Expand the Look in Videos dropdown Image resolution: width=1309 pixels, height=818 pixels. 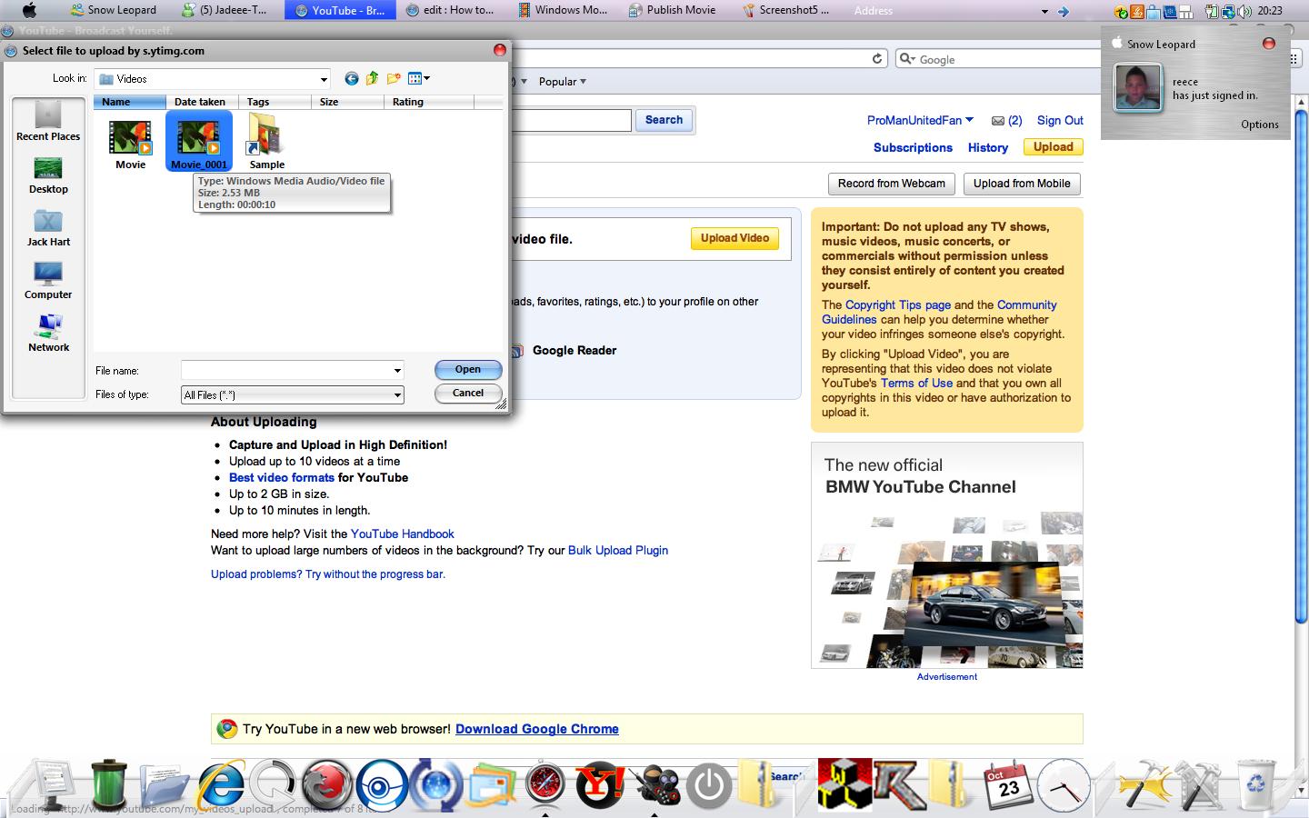click(324, 79)
